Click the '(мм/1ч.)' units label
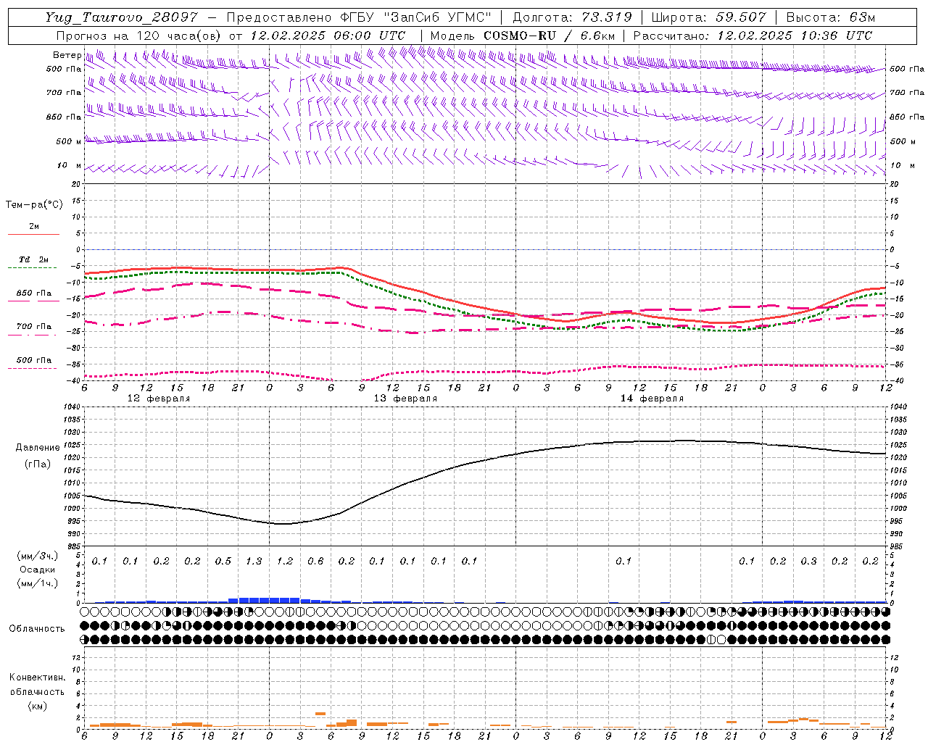The image size is (928, 742). pos(38,583)
